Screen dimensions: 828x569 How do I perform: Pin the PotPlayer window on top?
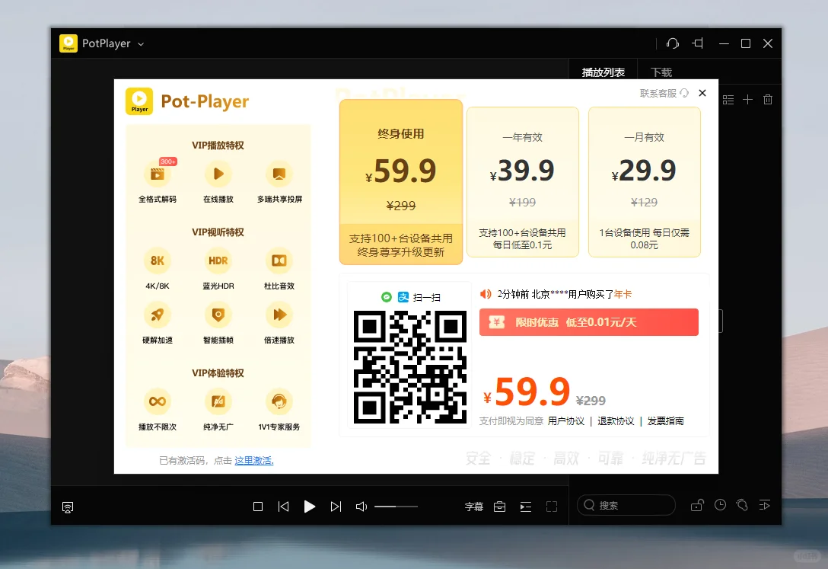point(698,43)
